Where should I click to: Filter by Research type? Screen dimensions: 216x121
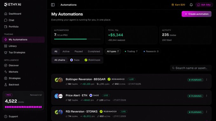(151, 51)
